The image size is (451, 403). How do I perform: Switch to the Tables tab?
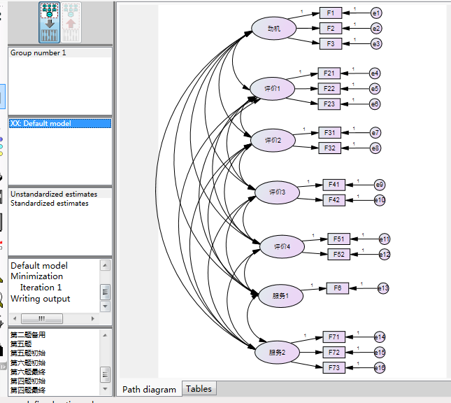pos(199,389)
